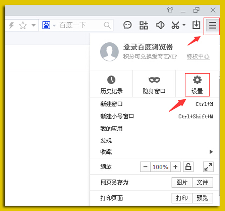Open incognito window (隐身窗口) mask icon
The image size is (225, 211).
pyautogui.click(x=154, y=80)
